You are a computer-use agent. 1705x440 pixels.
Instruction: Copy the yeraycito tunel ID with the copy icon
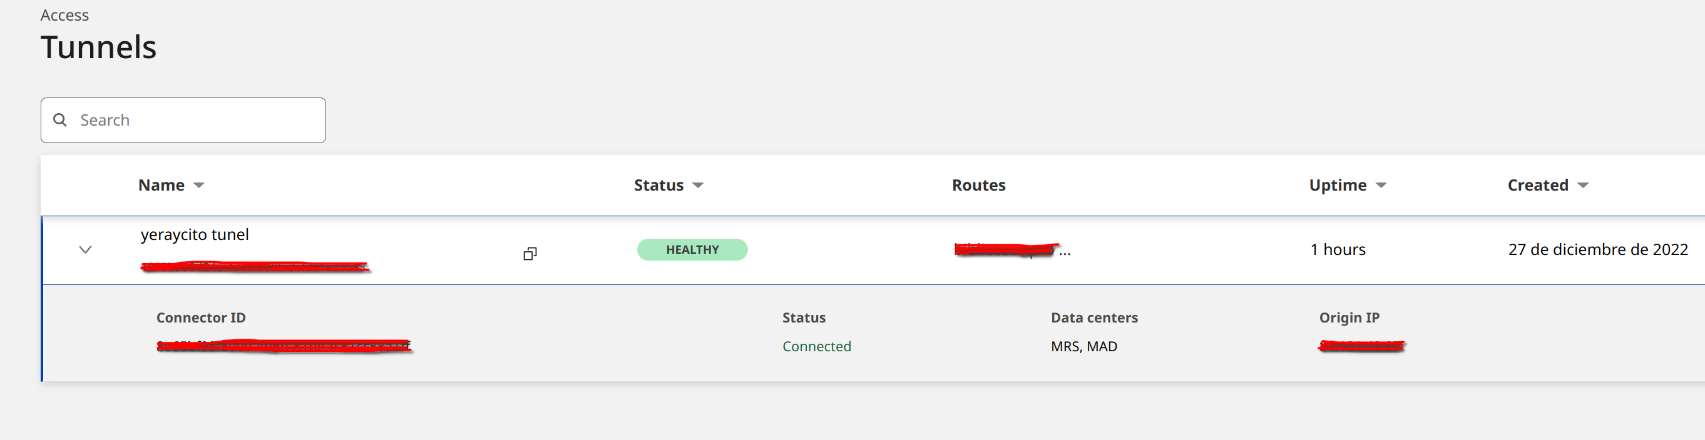530,254
